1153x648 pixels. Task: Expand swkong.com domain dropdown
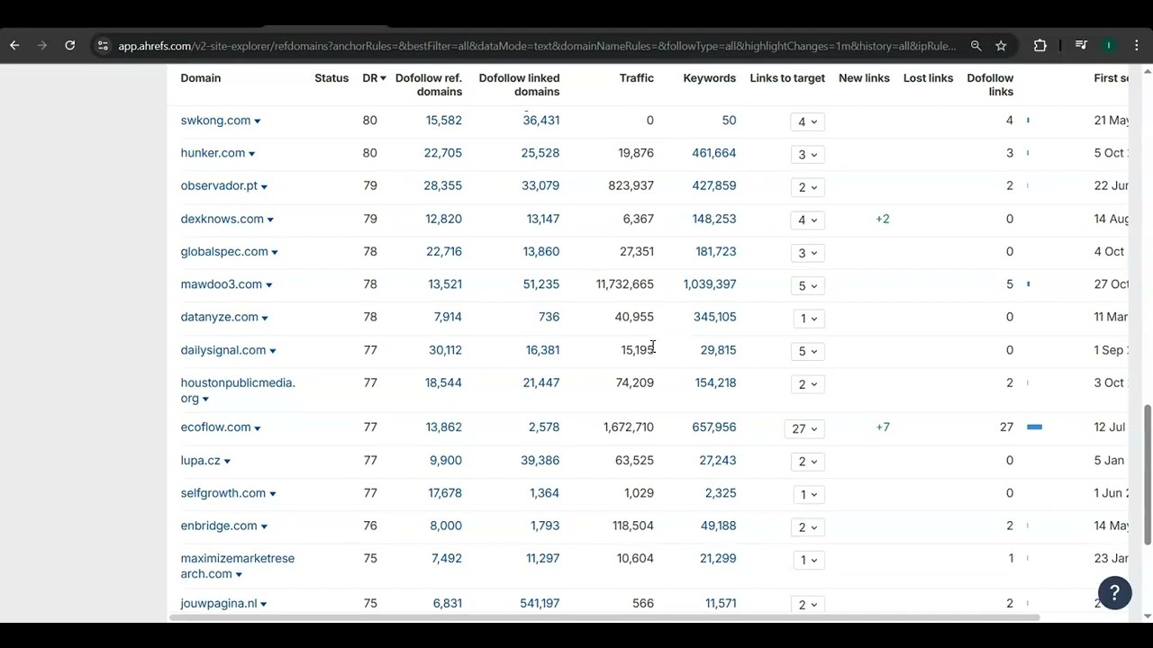tap(257, 121)
